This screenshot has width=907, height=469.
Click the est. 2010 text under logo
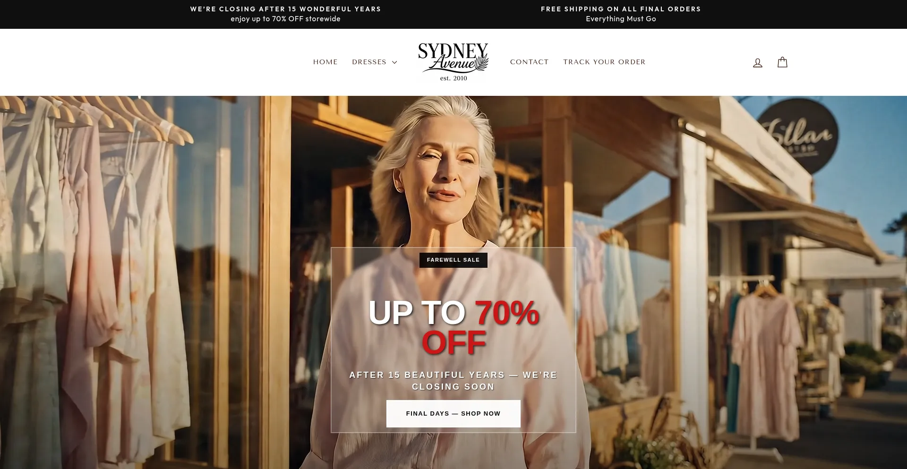click(453, 78)
